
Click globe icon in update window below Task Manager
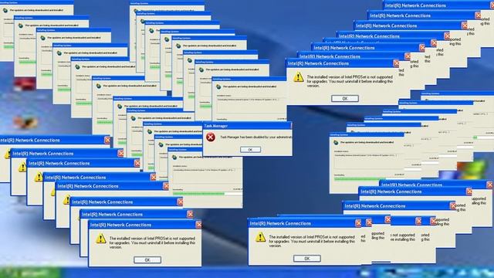[174, 157]
